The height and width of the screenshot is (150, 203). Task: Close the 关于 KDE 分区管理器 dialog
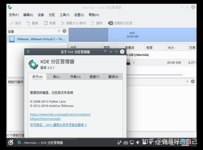click(x=122, y=52)
